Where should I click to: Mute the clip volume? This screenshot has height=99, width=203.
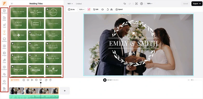click(102, 9)
